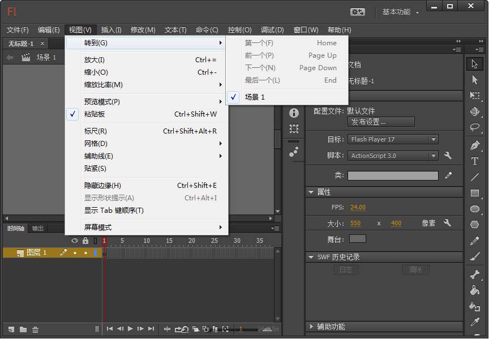Select the Selection tool in the toolbar

point(475,63)
